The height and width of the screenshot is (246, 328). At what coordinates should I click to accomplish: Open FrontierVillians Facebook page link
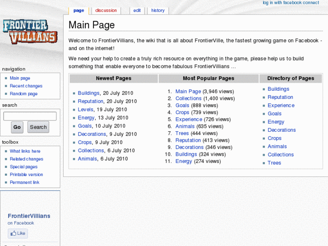click(29, 216)
